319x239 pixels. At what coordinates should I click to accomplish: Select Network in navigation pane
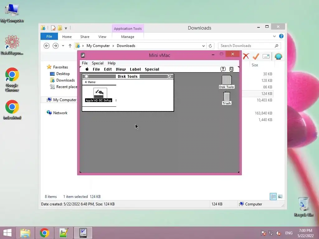pos(60,113)
